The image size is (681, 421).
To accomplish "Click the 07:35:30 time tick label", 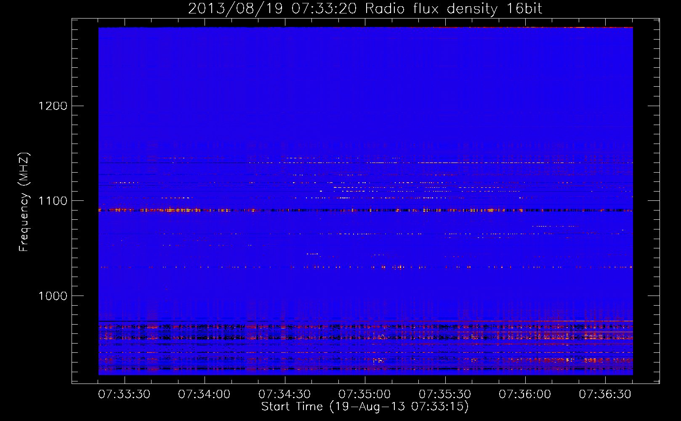I will click(x=445, y=394).
